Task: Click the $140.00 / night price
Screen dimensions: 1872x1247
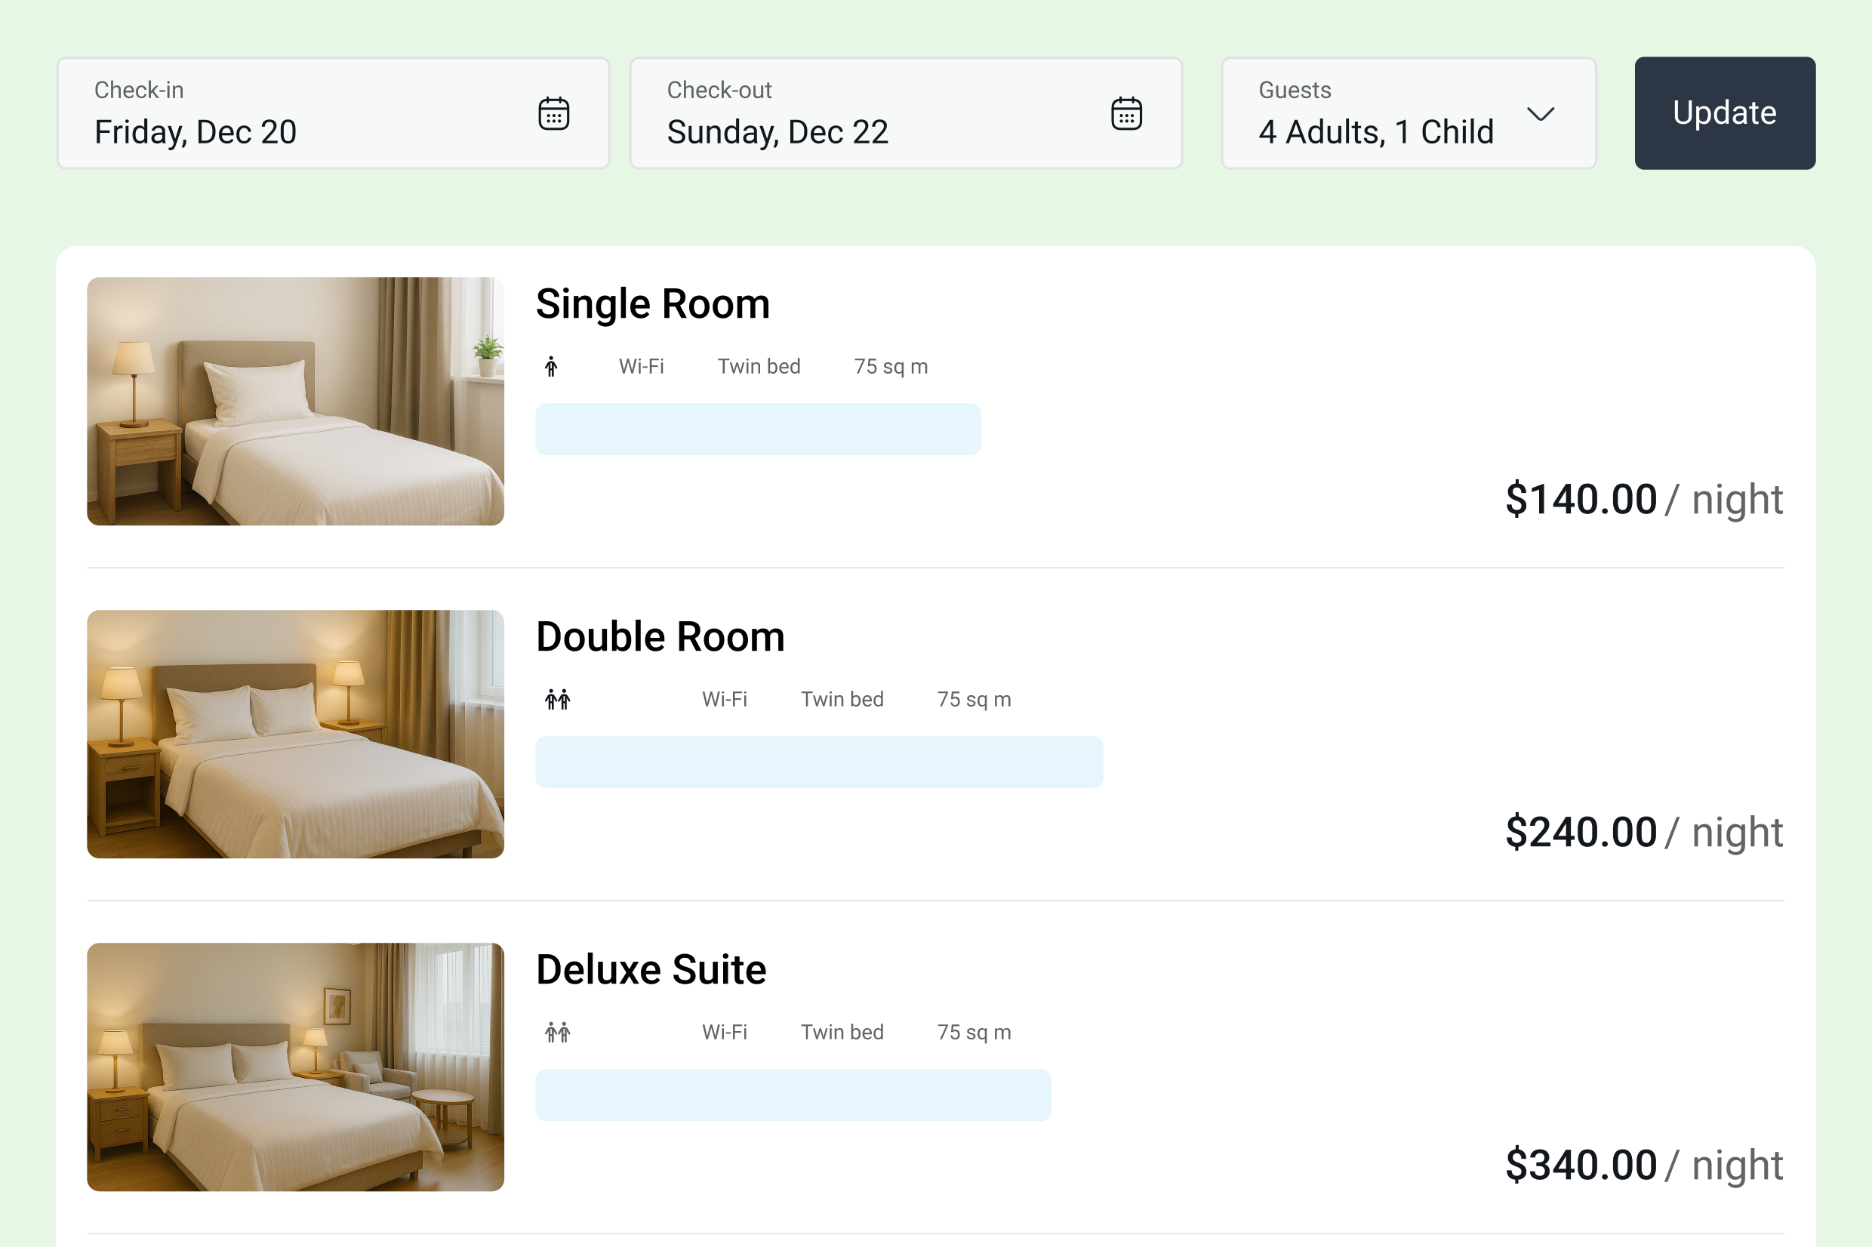Action: point(1644,500)
